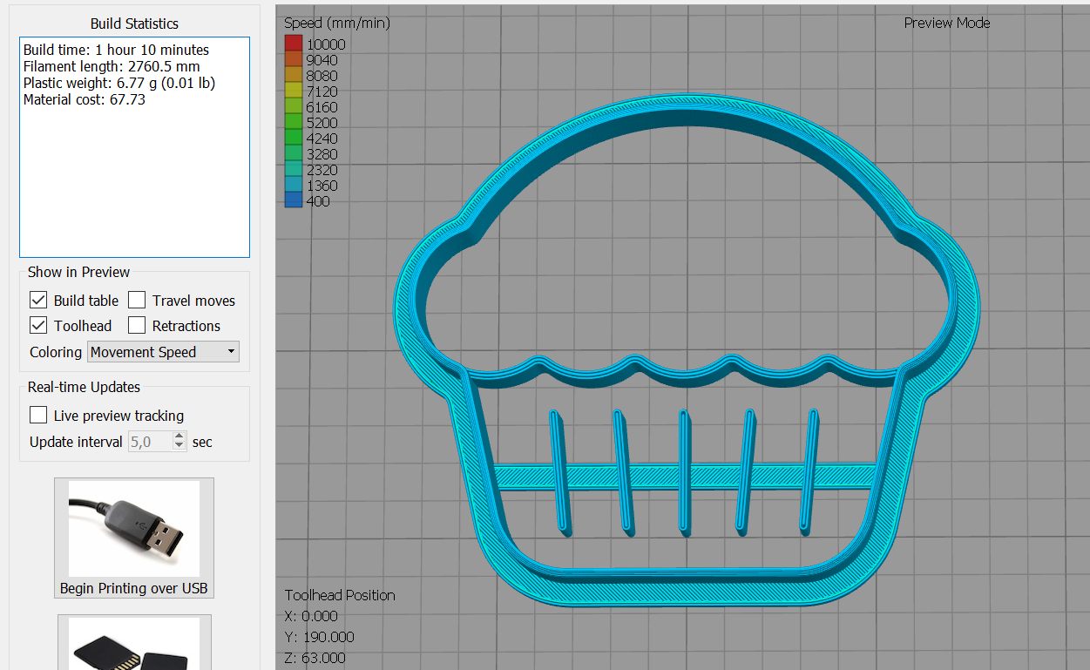Image resolution: width=1090 pixels, height=670 pixels.
Task: Uncheck the Toolhead preview option
Action: pos(37,326)
